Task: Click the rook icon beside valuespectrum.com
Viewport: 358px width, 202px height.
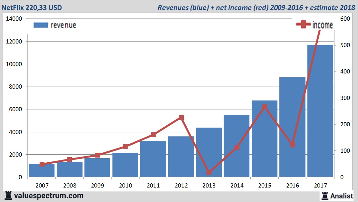Action: click(x=8, y=195)
